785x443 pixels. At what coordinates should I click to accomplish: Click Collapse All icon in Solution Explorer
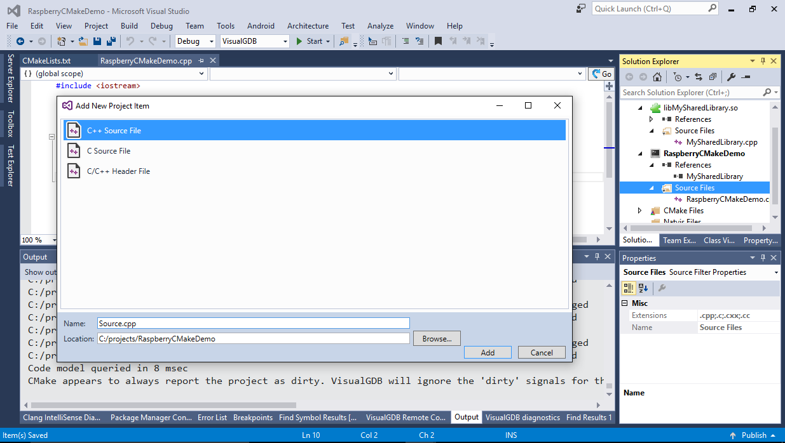713,77
